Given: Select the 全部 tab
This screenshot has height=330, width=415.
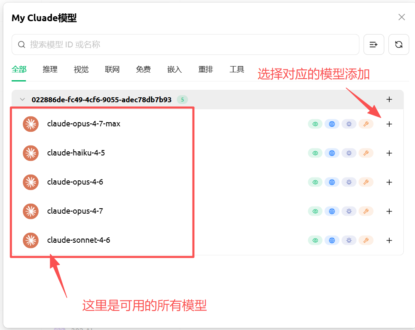Looking at the screenshot, I should [19, 69].
